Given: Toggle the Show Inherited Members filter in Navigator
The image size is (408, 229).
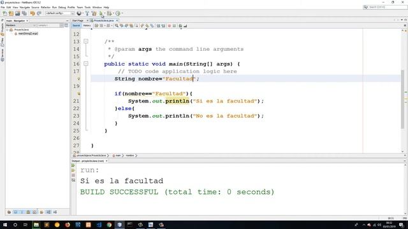Looking at the screenshot, I should [x=9, y=212].
